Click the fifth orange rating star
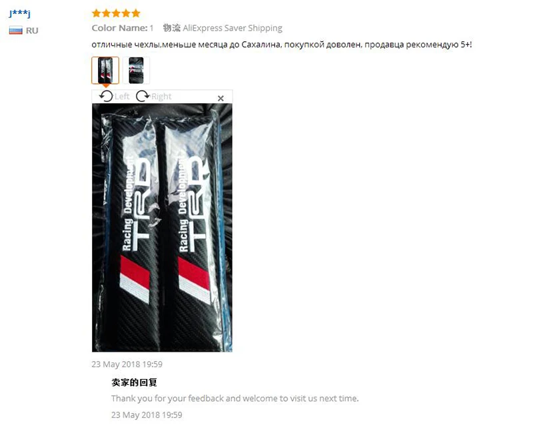 coord(136,13)
